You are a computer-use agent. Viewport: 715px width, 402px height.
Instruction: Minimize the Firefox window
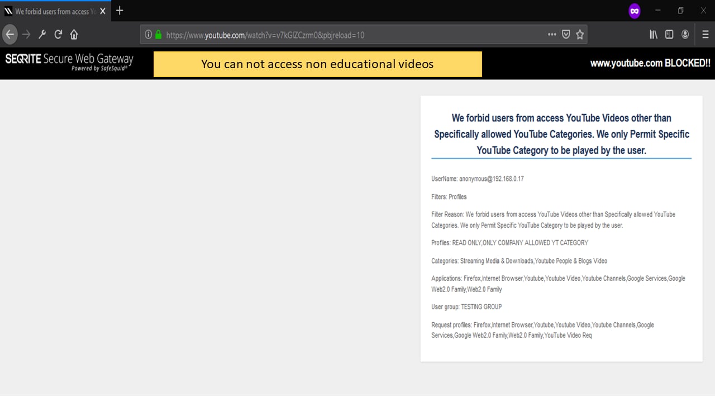pos(657,11)
